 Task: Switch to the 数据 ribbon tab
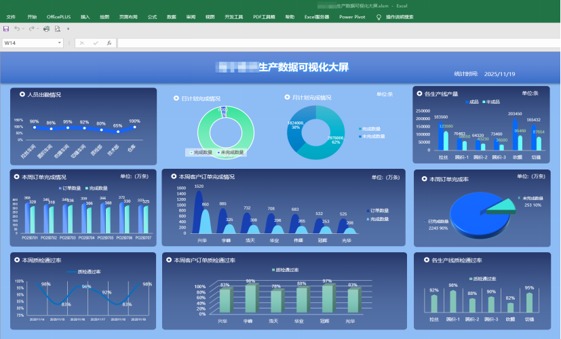(x=172, y=16)
